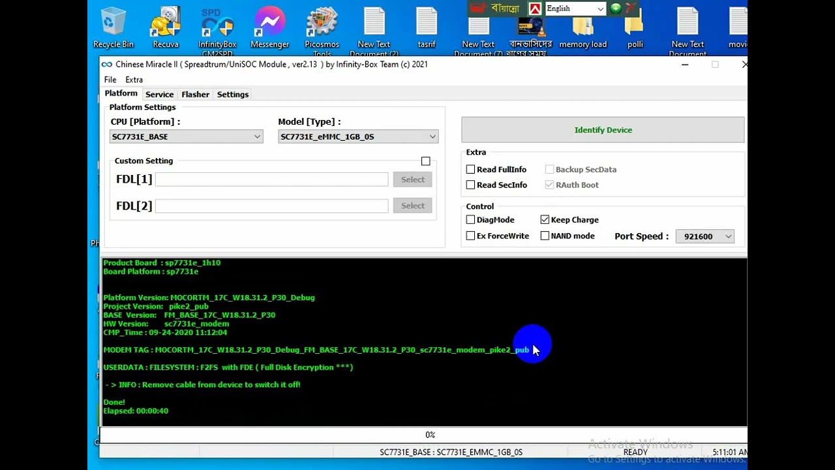Screen dimensions: 835x470
Task: Open the Extra menu
Action: coord(134,80)
